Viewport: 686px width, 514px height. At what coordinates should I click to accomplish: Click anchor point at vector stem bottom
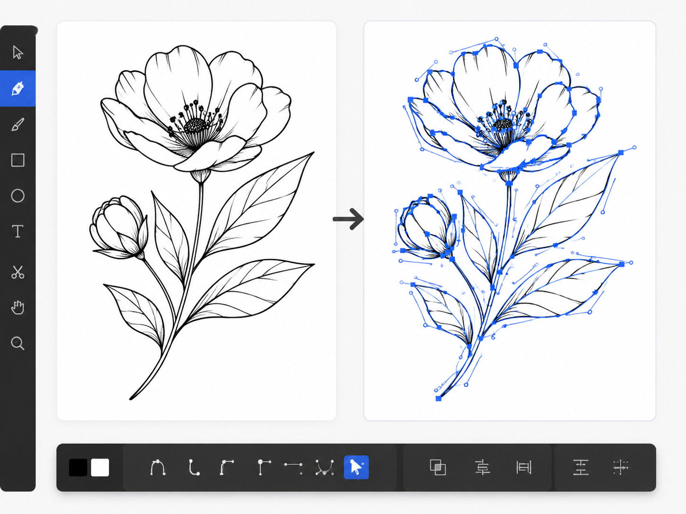(x=439, y=399)
